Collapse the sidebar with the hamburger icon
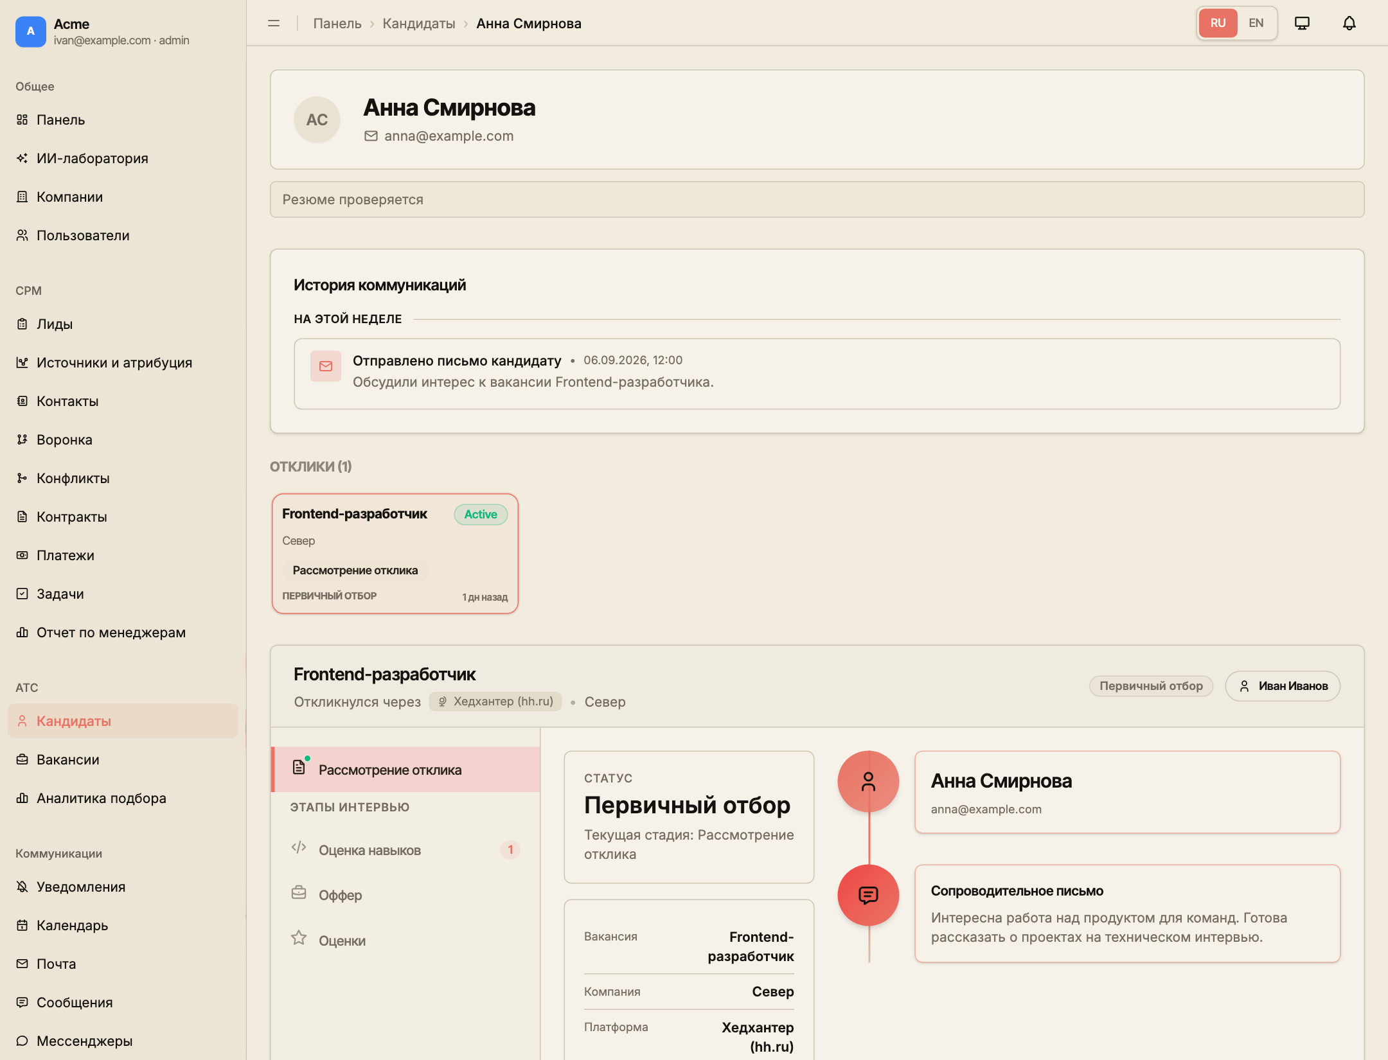The height and width of the screenshot is (1060, 1388). point(274,23)
